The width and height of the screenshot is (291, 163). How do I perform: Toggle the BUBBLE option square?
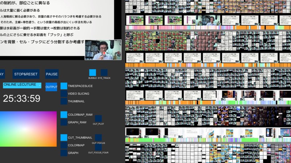[x=92, y=72]
